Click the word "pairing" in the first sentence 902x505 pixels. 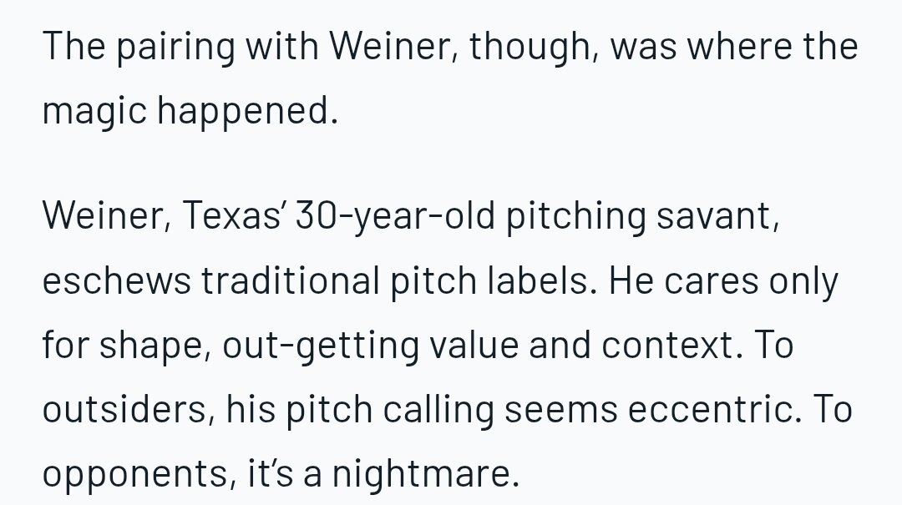click(175, 47)
